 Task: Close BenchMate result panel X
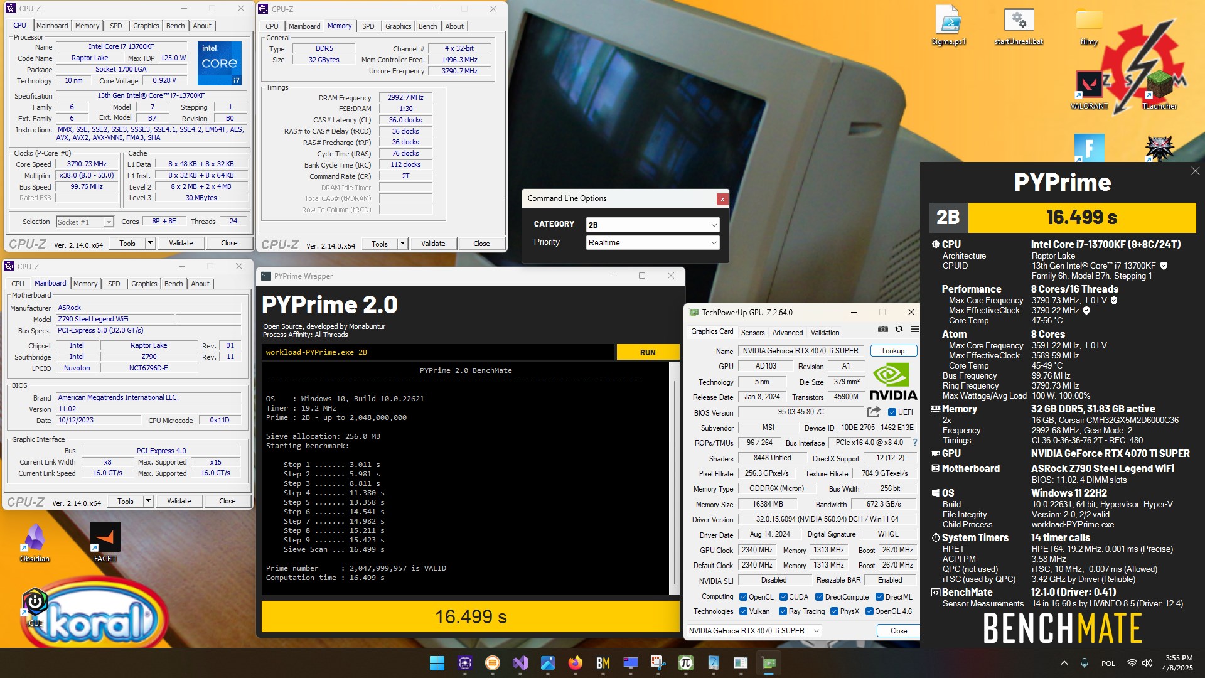click(x=1195, y=171)
